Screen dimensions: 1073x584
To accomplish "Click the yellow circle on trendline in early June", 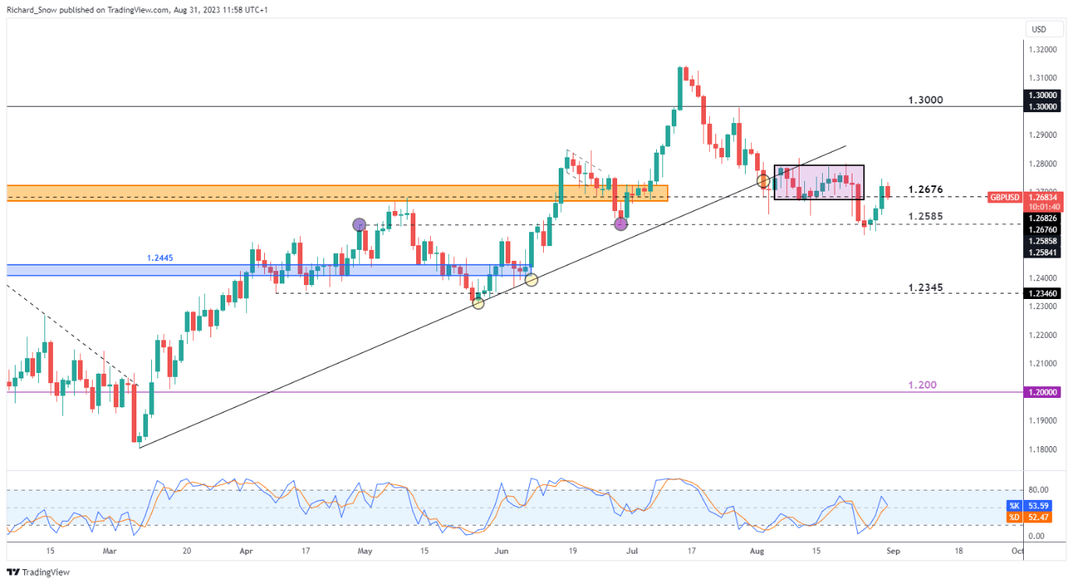I will pos(531,280).
